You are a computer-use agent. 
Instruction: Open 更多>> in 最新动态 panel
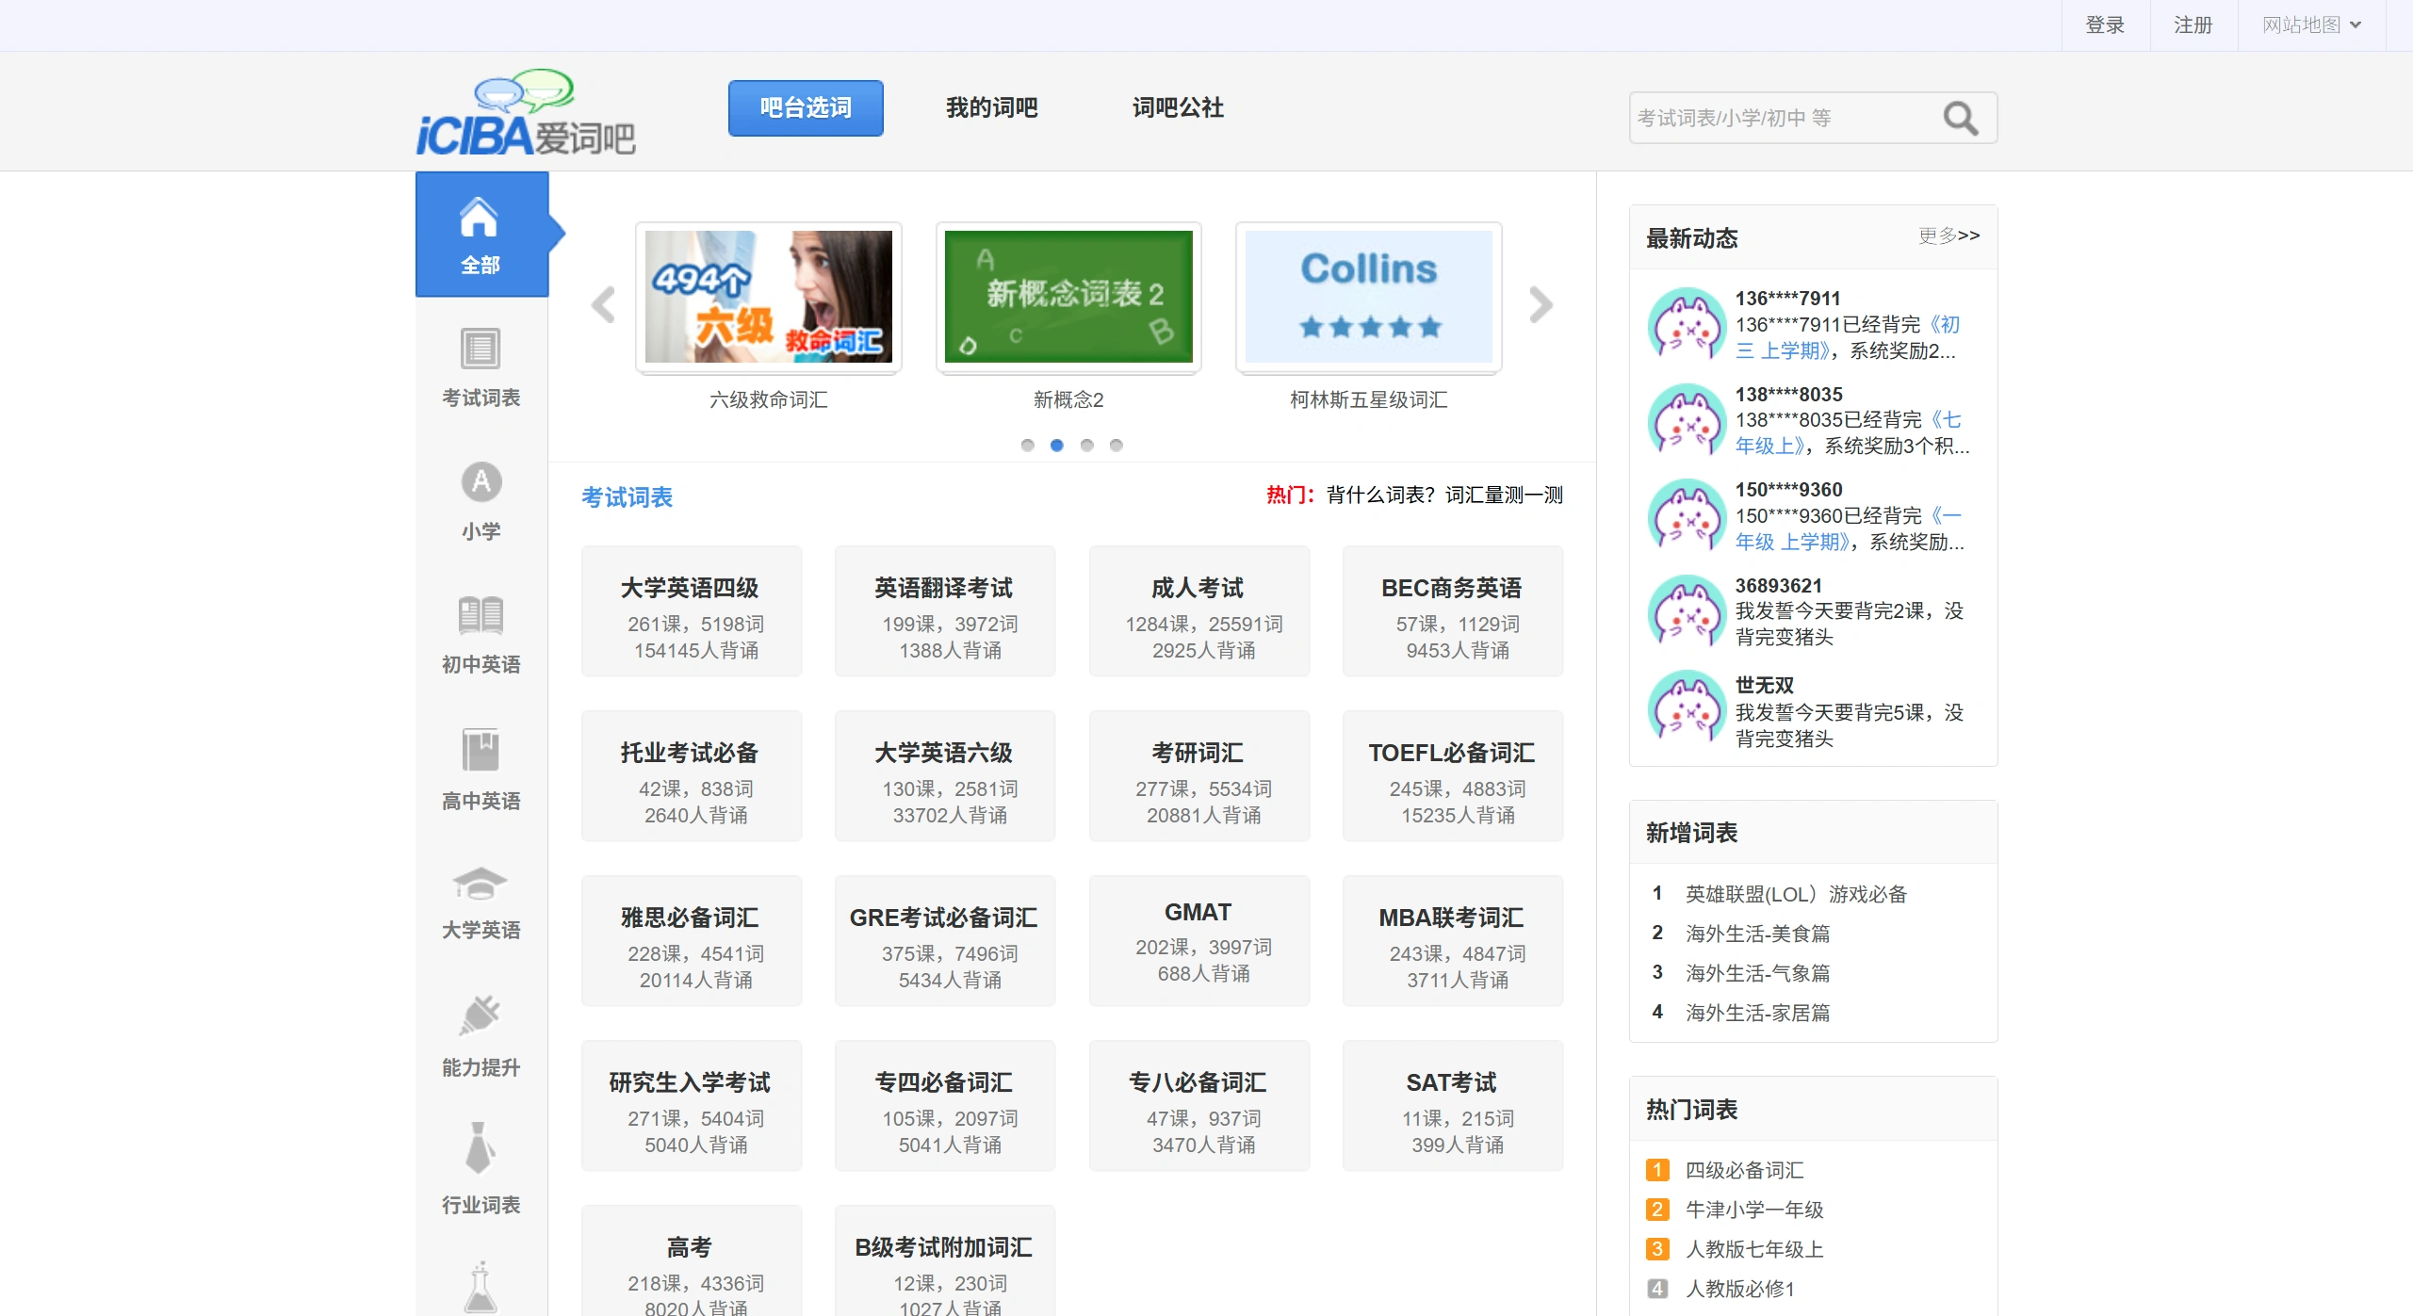pos(1948,236)
